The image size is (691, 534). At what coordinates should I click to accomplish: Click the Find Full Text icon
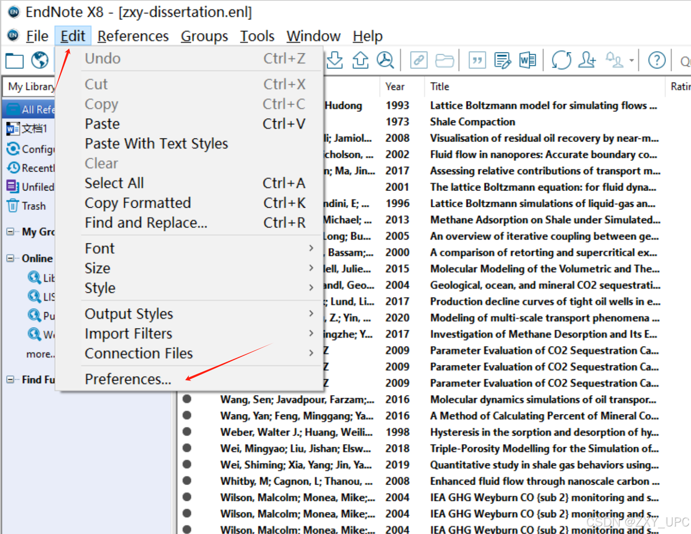(x=385, y=60)
